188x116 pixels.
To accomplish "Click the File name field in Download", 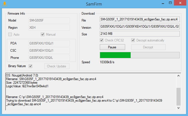I will tap(140, 19).
